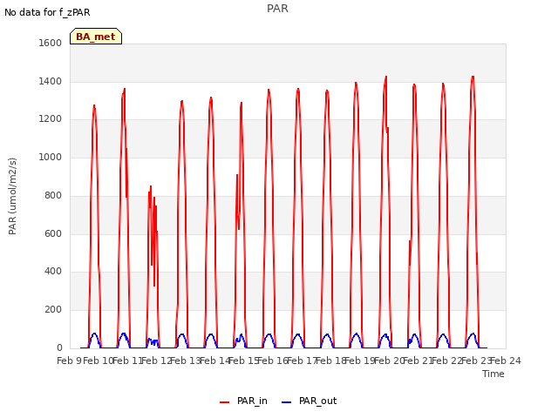This screenshot has width=558, height=418.
Task: Click the 'No data for f_zPAR' message
Action: tap(47, 12)
